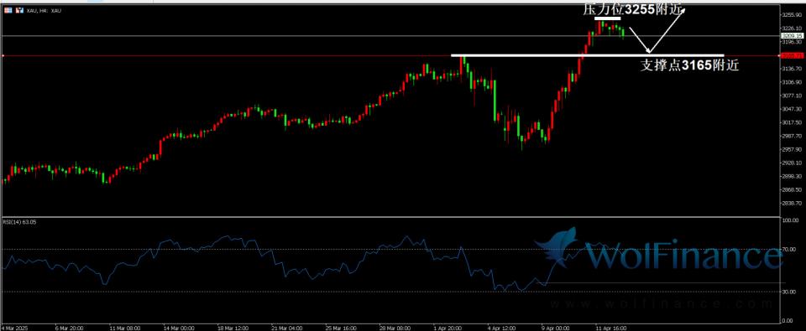Select the 9 Apr 00:00 time label
Viewport: 806px width, 331px height.
point(555,327)
